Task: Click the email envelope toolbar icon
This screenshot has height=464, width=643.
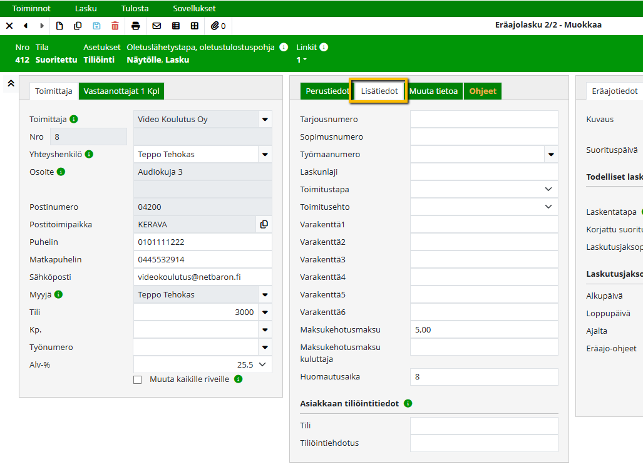Action: point(157,26)
